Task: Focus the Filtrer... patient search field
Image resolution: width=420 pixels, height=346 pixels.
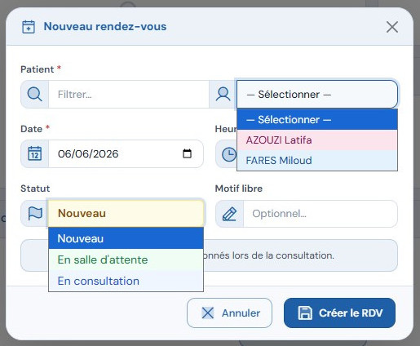Action: click(129, 95)
